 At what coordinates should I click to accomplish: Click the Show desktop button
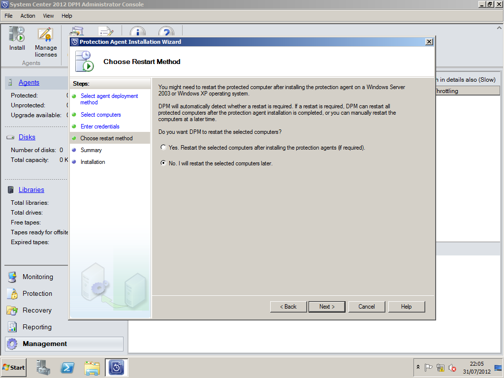[499, 367]
